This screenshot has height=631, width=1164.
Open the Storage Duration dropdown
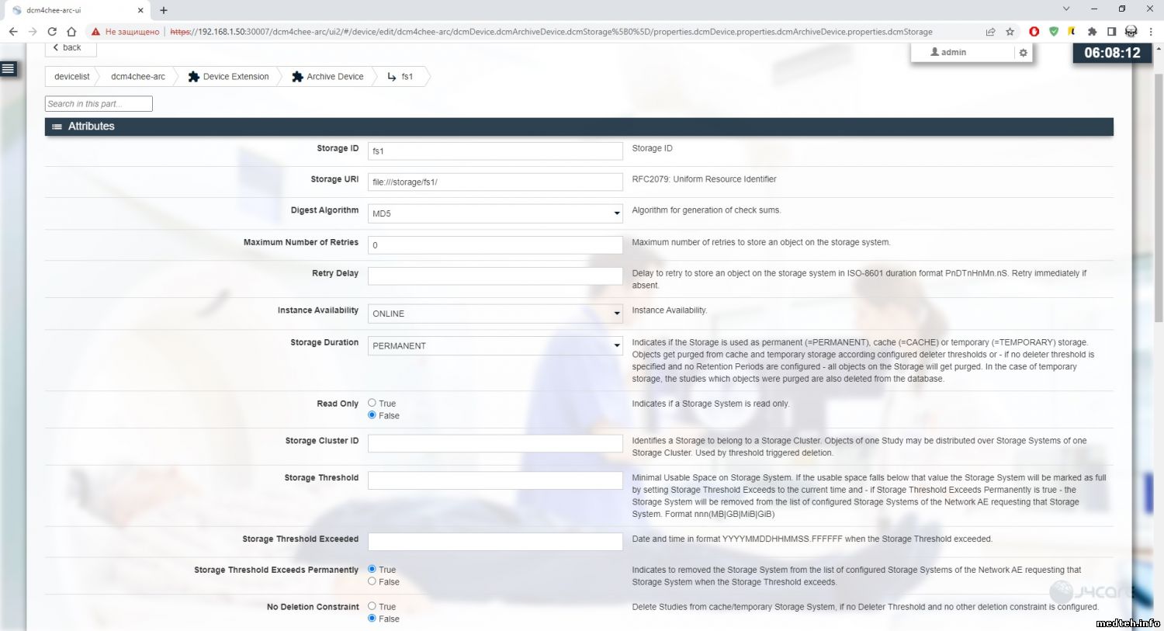(x=494, y=345)
